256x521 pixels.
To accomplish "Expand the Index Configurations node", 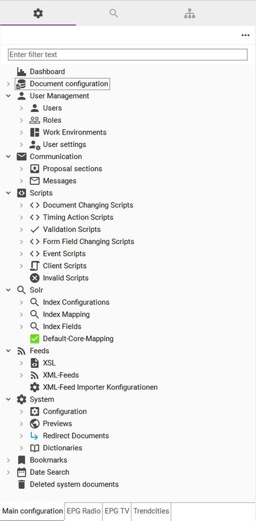I will [21, 302].
